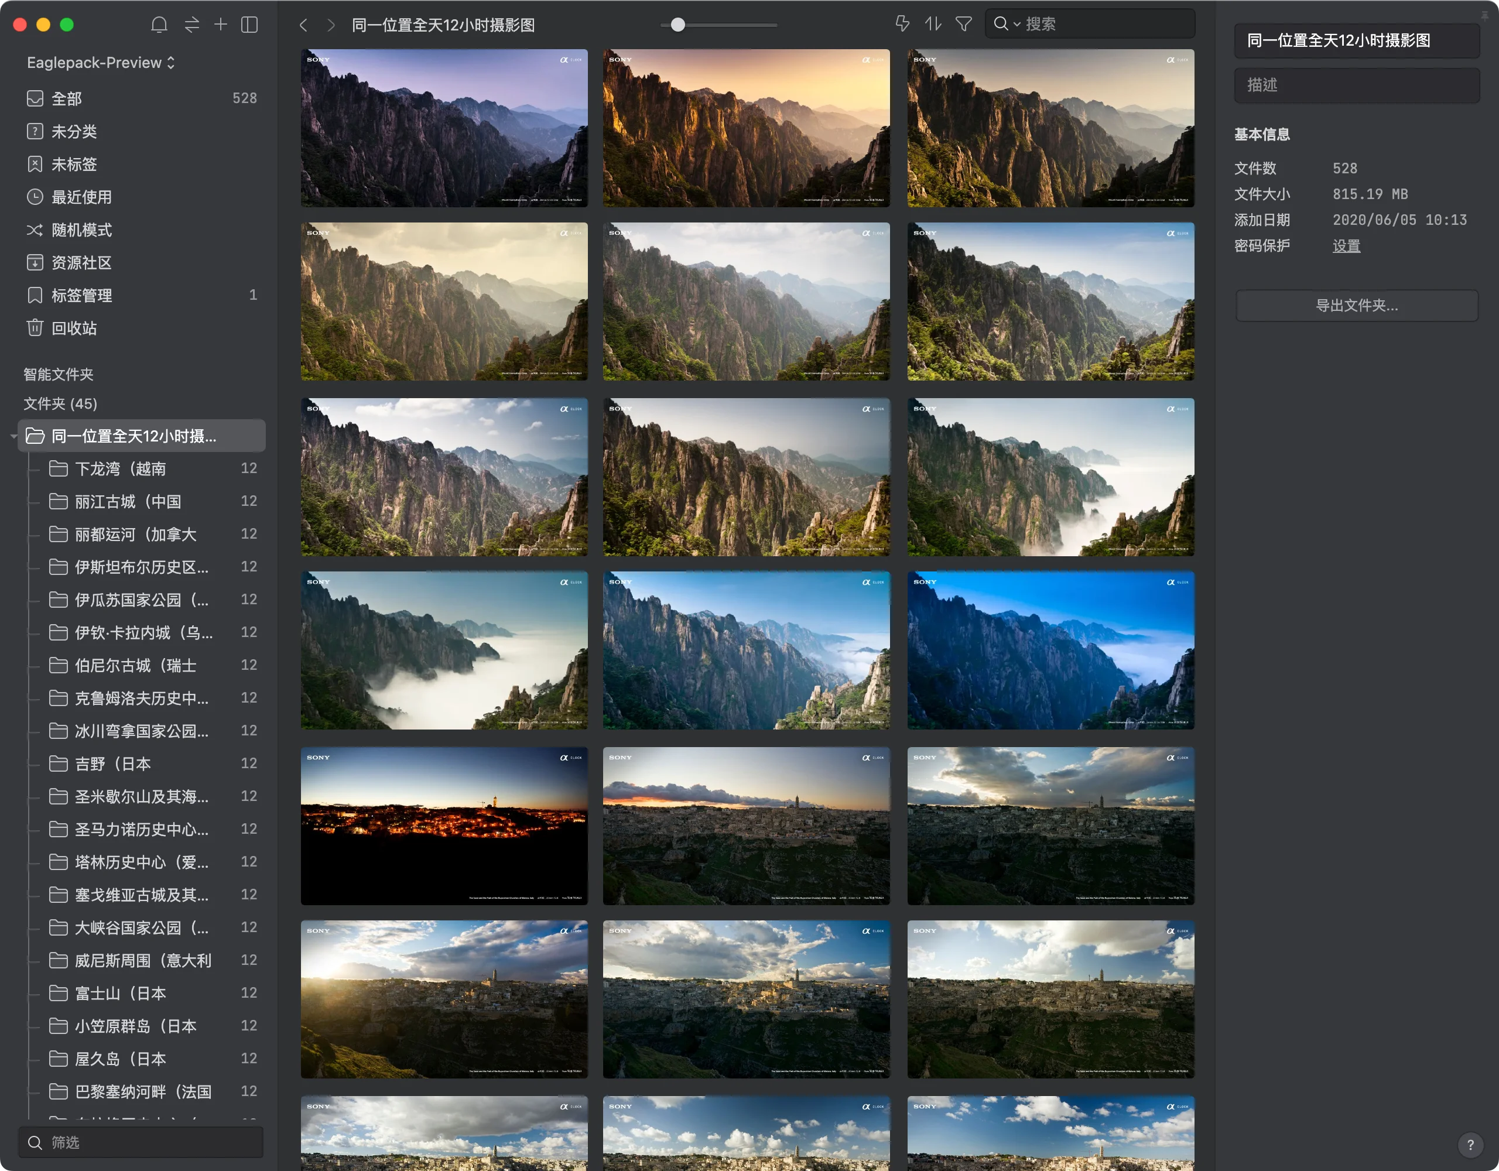
Task: Open 随机模式 in sidebar
Action: (x=141, y=230)
